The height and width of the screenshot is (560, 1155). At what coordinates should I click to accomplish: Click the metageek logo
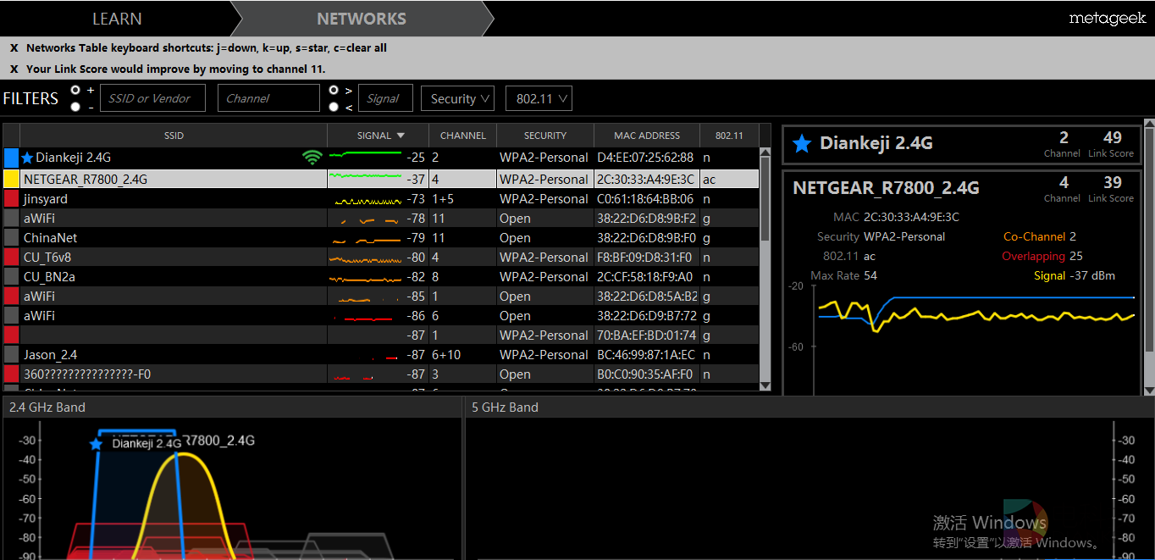[1107, 18]
